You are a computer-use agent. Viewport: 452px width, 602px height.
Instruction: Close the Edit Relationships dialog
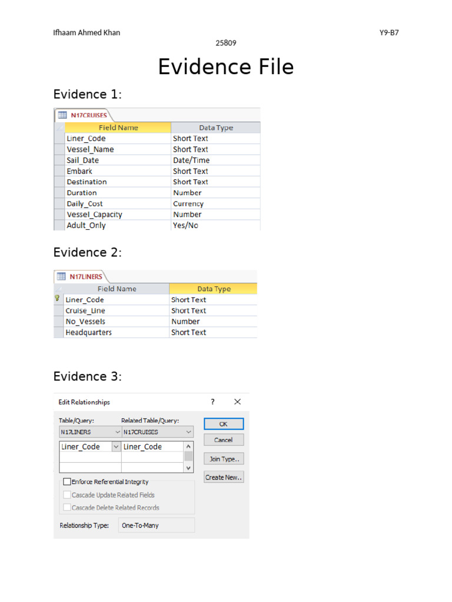(238, 402)
